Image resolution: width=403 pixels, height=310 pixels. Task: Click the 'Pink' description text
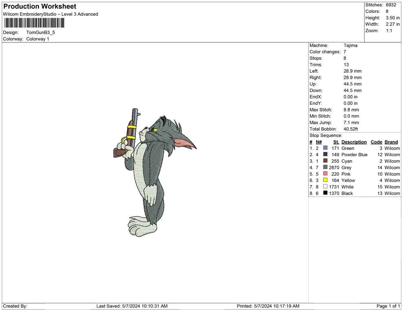point(346,174)
